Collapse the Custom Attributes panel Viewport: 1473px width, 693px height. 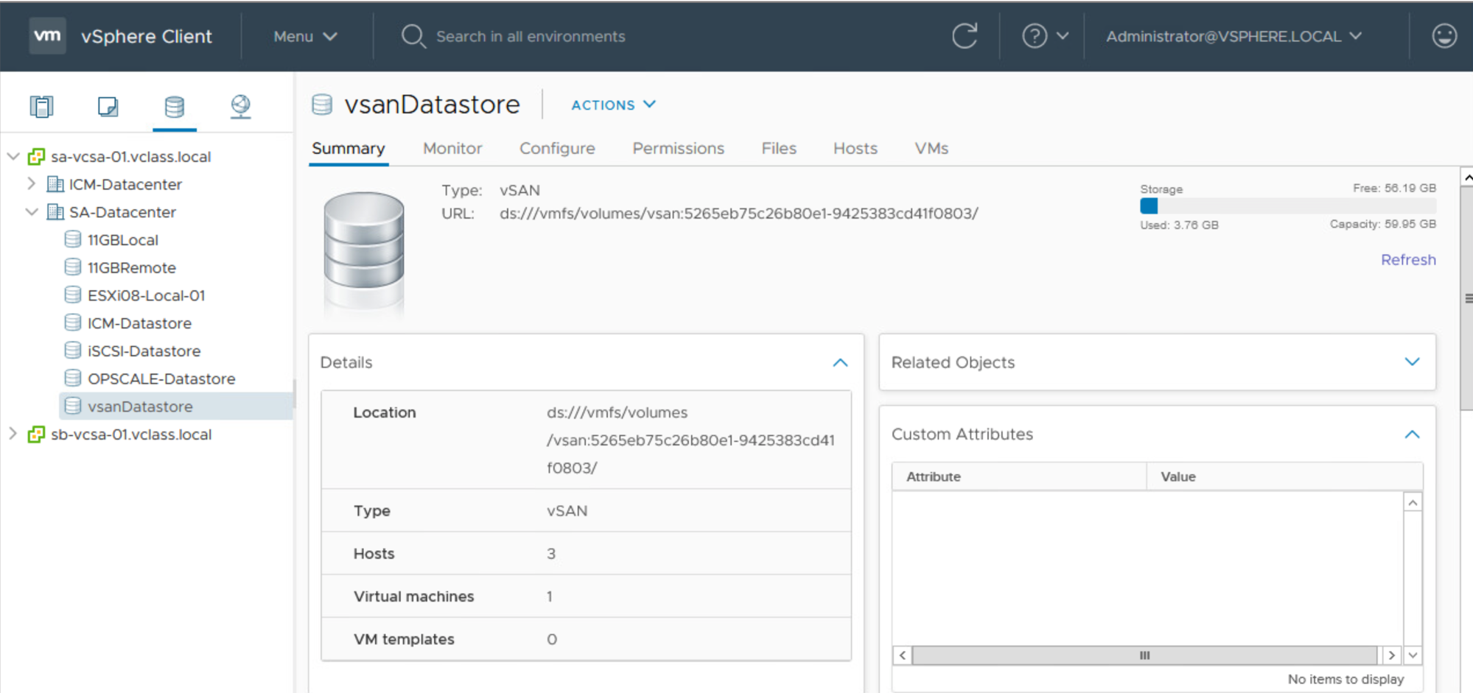tap(1412, 435)
